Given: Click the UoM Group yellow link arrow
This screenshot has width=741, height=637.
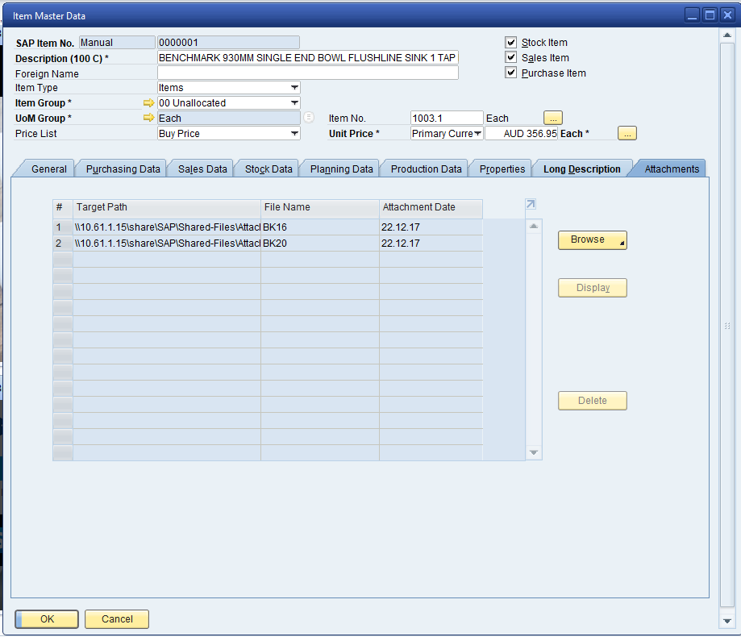Looking at the screenshot, I should coord(148,119).
